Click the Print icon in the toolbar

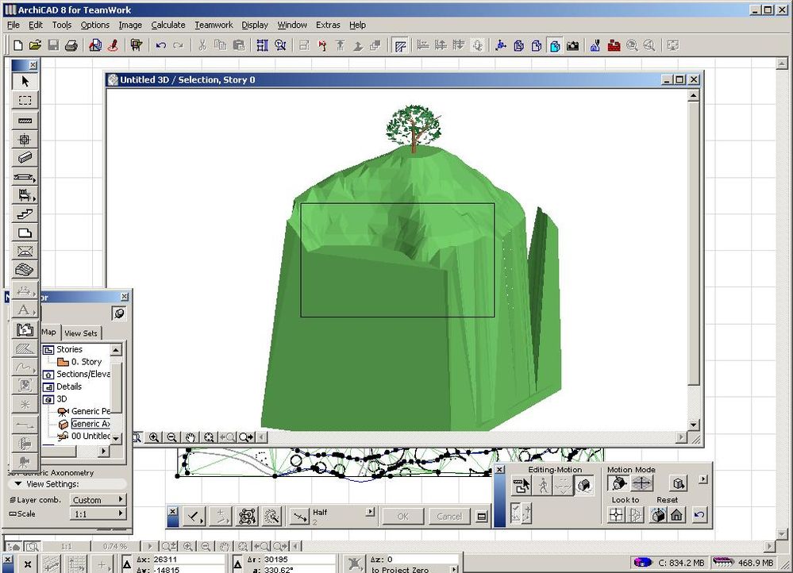point(71,45)
